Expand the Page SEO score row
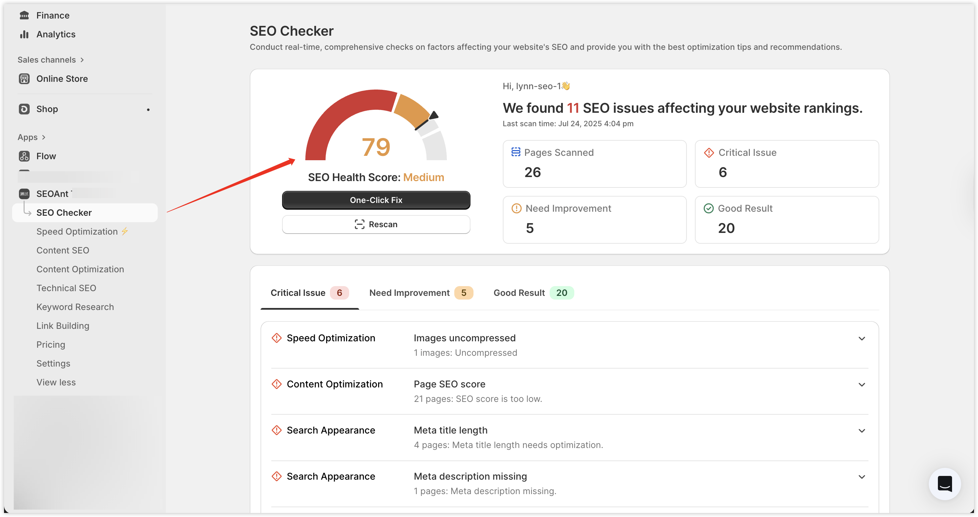The image size is (978, 517). [861, 385]
